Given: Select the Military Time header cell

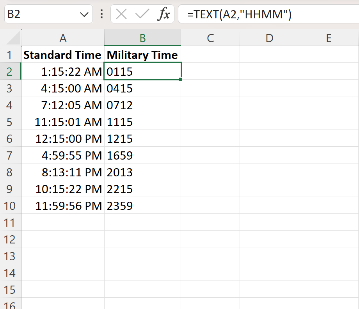Looking at the screenshot, I should (x=142, y=55).
